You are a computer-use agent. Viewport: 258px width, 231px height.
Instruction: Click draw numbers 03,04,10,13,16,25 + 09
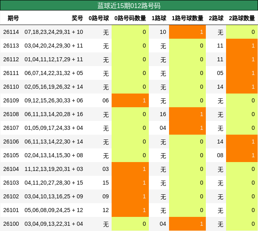[x=54, y=196]
